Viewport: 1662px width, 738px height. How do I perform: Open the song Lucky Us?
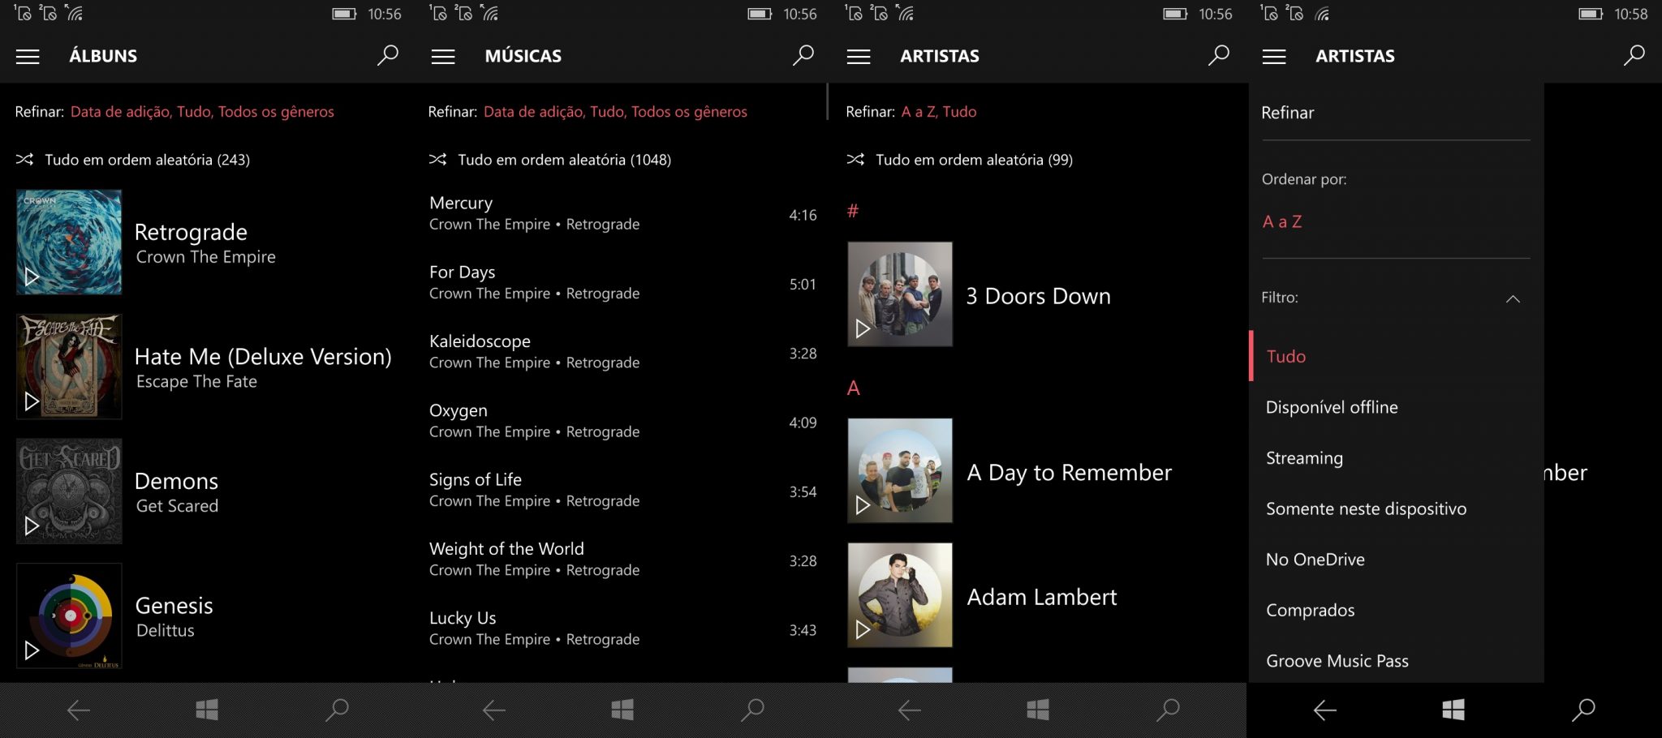(463, 618)
